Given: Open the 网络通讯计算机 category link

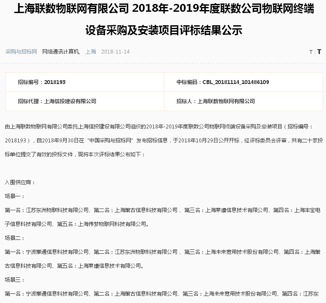Looking at the screenshot, I should (x=61, y=52).
